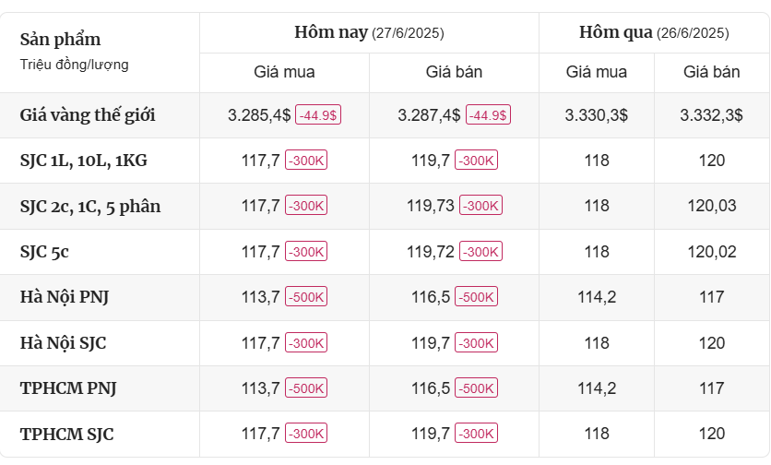This screenshot has width=771, height=465.
Task: Select the Hà Nội PNJ row label
Action: point(65,297)
